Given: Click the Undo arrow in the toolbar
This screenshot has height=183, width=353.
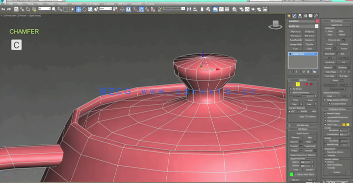Looking at the screenshot, I should pos(3,9).
